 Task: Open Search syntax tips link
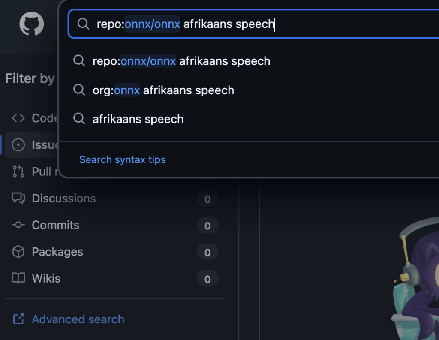click(123, 160)
